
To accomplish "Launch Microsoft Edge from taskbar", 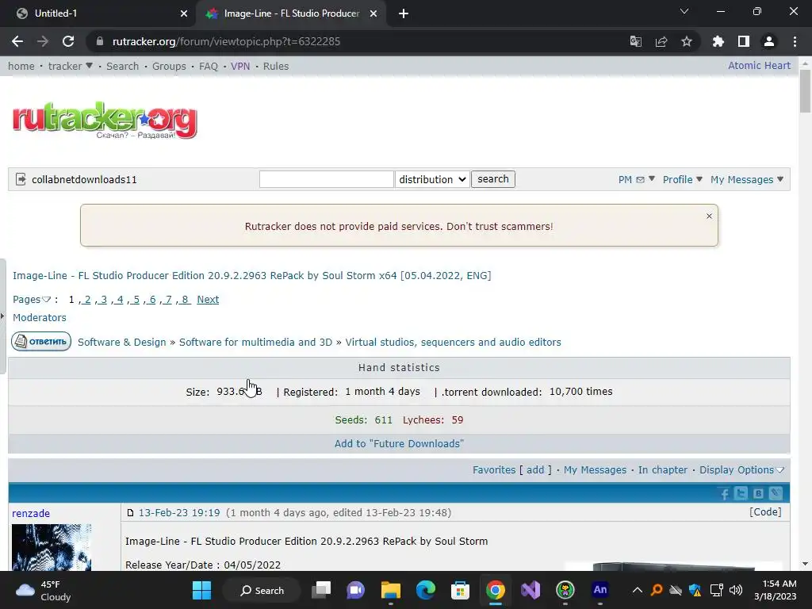I will point(426,590).
